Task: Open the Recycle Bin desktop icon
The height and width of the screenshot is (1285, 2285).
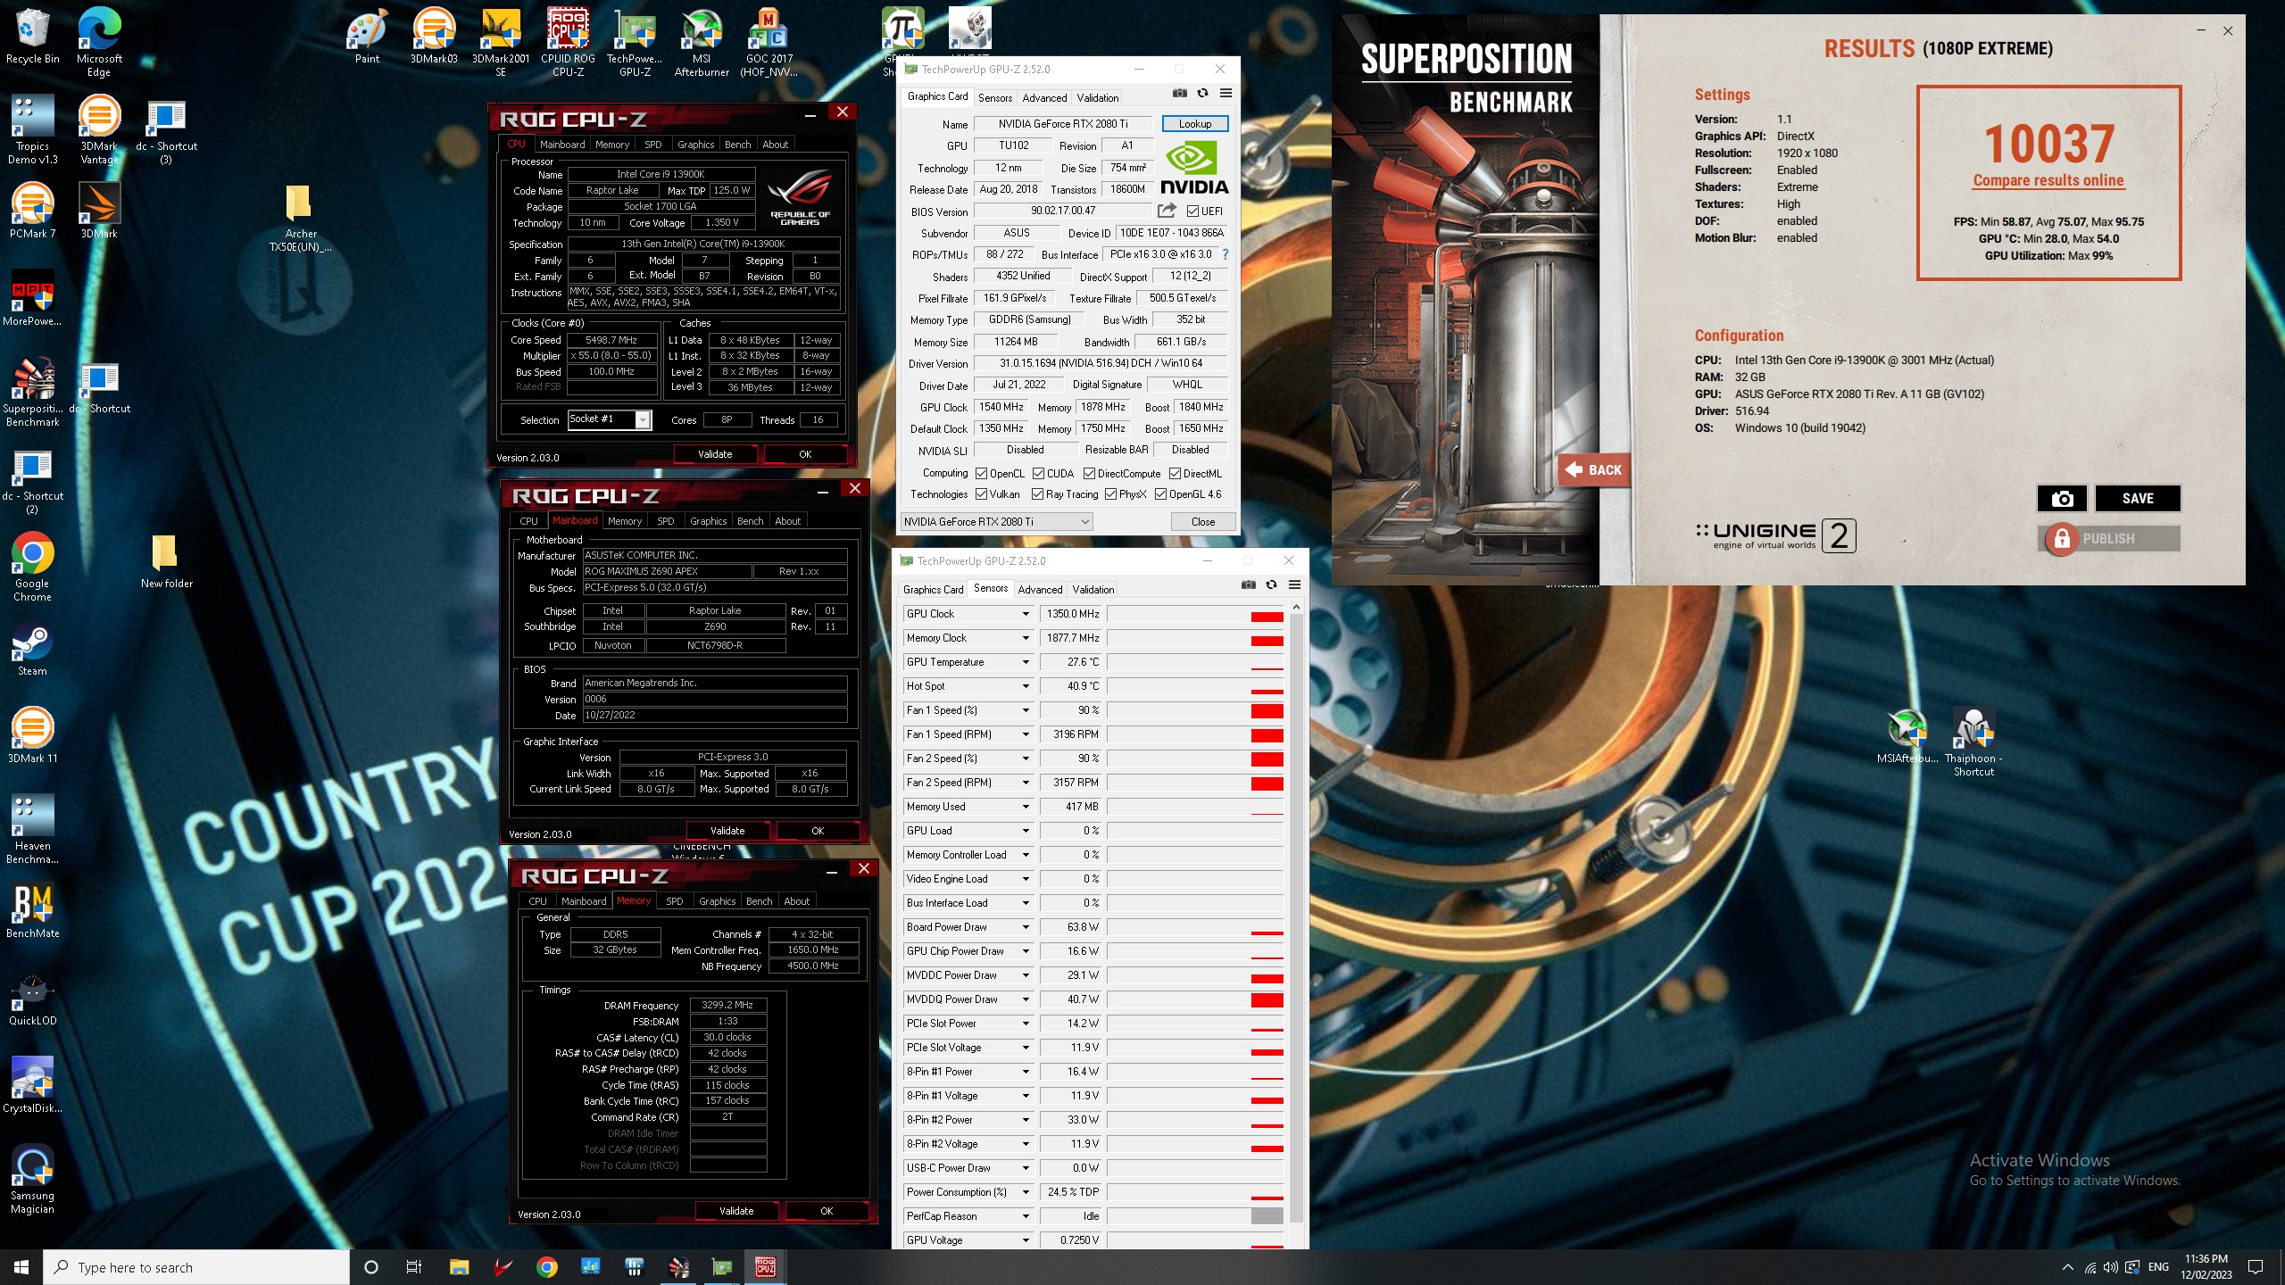Action: tap(32, 36)
